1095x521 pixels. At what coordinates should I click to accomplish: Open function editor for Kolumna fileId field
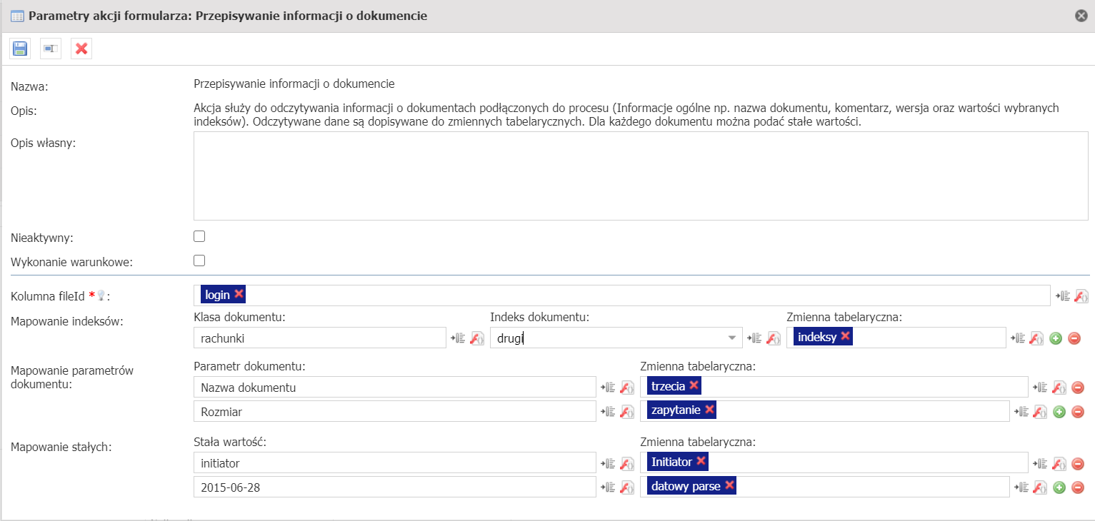point(1081,295)
